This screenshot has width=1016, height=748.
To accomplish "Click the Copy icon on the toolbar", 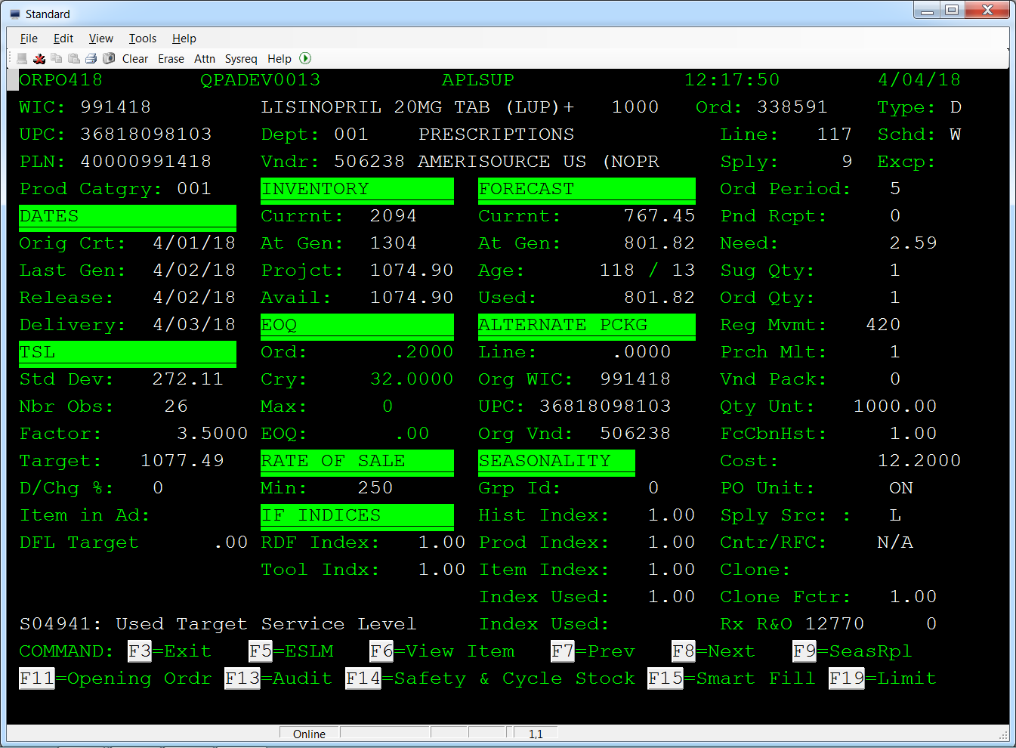I will [x=57, y=58].
